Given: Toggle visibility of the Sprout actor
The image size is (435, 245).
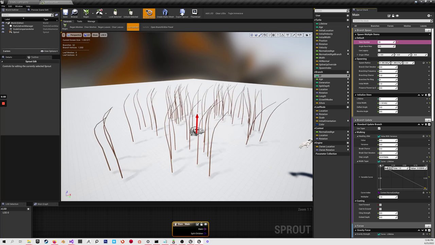Looking at the screenshot, I should point(3,32).
